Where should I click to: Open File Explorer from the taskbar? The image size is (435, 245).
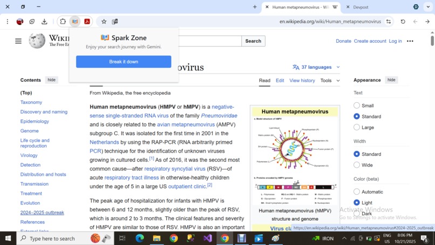(x=157, y=239)
